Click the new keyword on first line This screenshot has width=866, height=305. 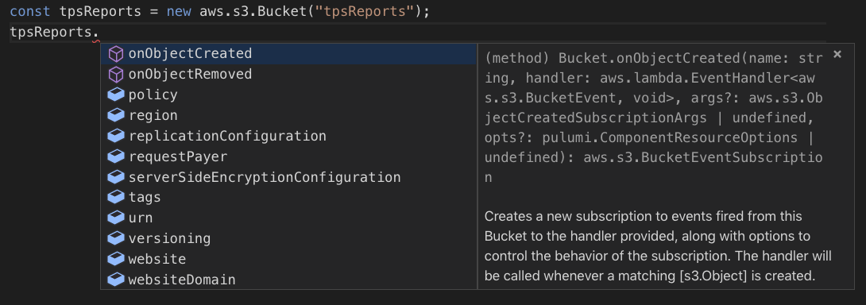(x=180, y=12)
